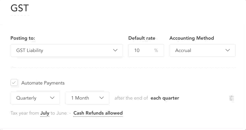Click the underlined July tax year start

pos(45,113)
